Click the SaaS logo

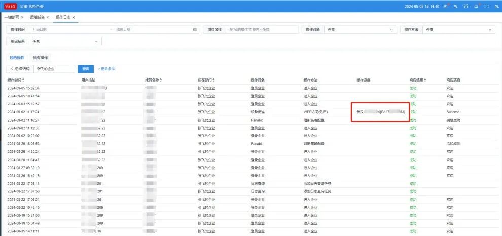pos(10,7)
